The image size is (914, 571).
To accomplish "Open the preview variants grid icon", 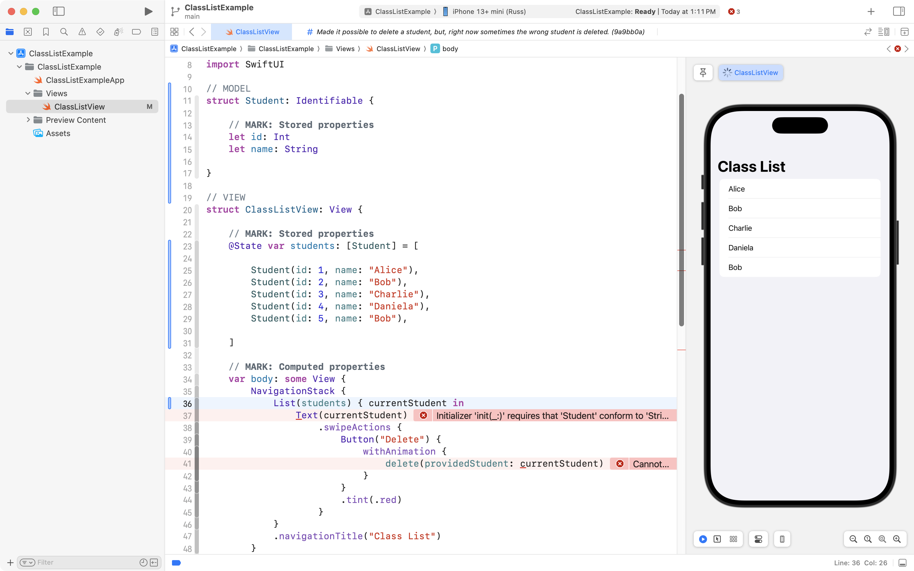I will [x=733, y=539].
